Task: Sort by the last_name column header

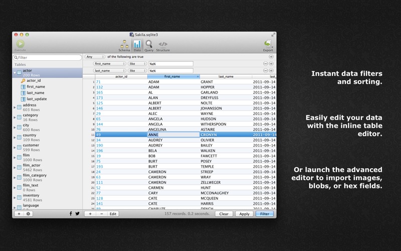Action: pyautogui.click(x=226, y=77)
